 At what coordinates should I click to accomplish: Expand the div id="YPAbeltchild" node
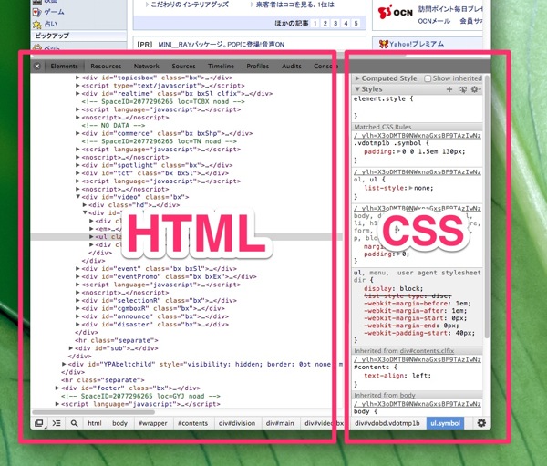click(64, 364)
